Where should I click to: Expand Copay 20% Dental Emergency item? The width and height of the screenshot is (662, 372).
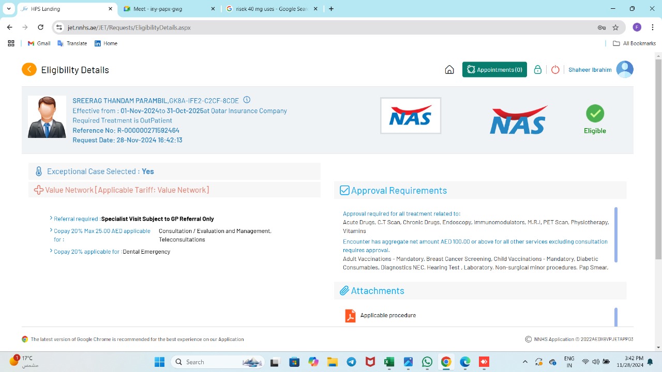[51, 251]
